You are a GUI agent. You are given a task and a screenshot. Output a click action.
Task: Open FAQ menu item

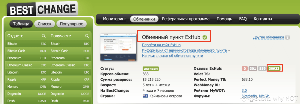coord(243,19)
